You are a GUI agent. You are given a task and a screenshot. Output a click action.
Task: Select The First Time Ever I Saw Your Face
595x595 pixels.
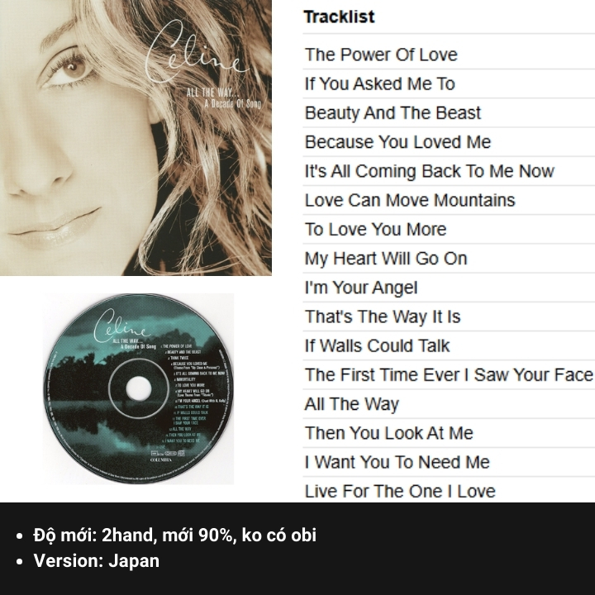(449, 375)
